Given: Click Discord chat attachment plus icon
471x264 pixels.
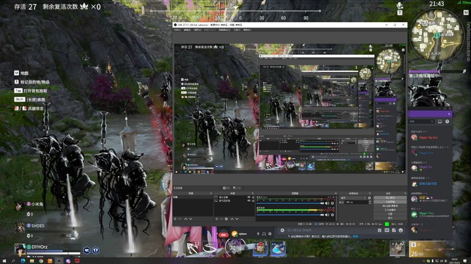Looking at the screenshot, I should 282,230.
